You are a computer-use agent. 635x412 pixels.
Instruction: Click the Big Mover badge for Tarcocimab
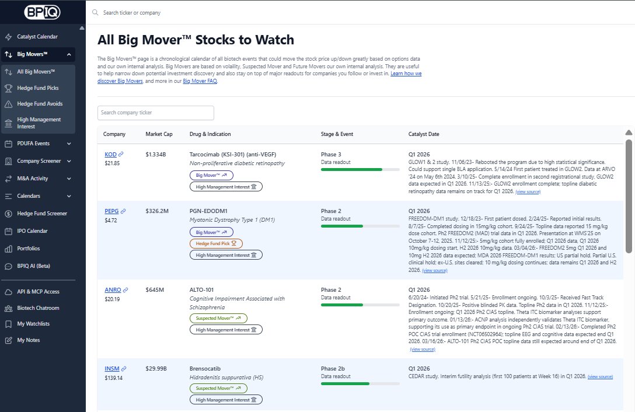tap(211, 176)
